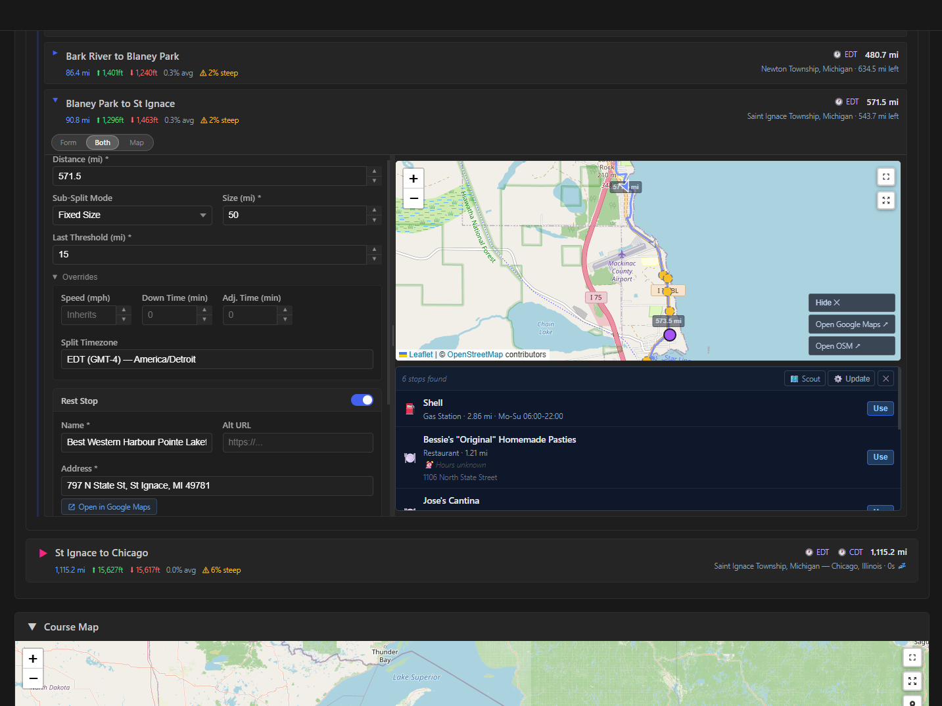This screenshot has width=942, height=706.
Task: Click the Split Timezone field
Action: [x=217, y=359]
